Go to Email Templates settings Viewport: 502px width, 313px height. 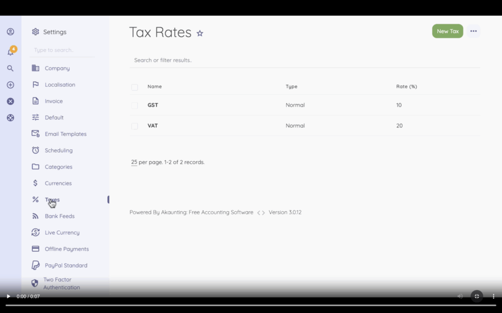coord(65,134)
